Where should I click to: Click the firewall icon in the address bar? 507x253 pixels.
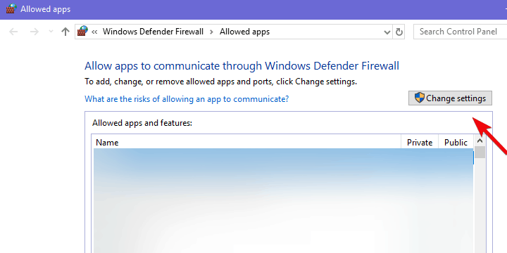point(83,32)
